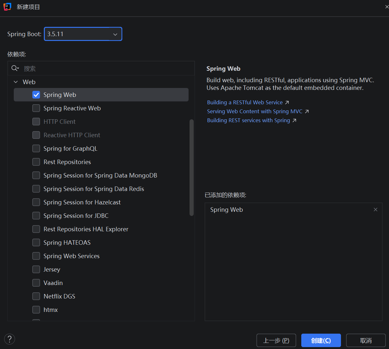
Task: Click the IntelliJ IDEA logo icon
Action: [7, 7]
